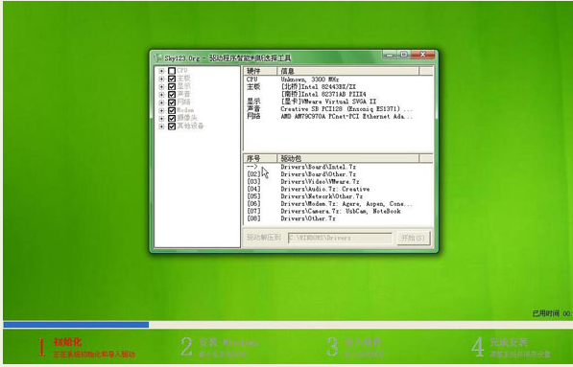Image resolution: width=573 pixels, height=367 pixels.
Task: Toggle the 摄像头 checkbox off
Action: [172, 118]
